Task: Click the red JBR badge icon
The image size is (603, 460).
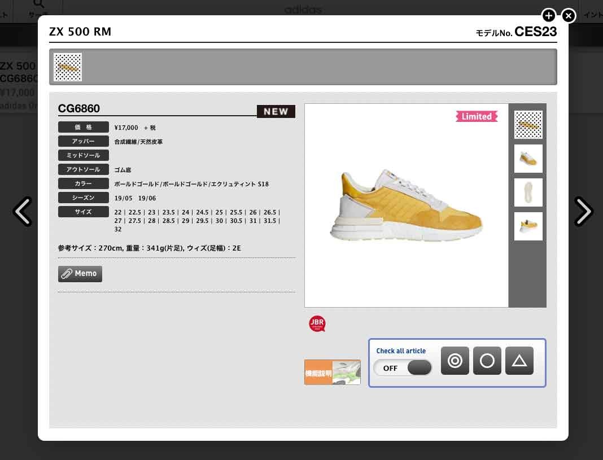Action: pos(317,323)
